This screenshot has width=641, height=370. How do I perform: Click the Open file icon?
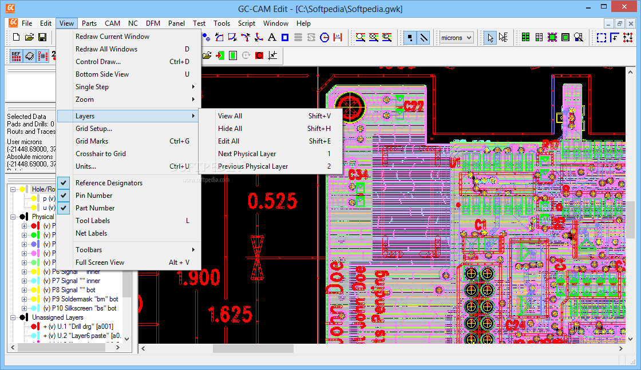29,38
